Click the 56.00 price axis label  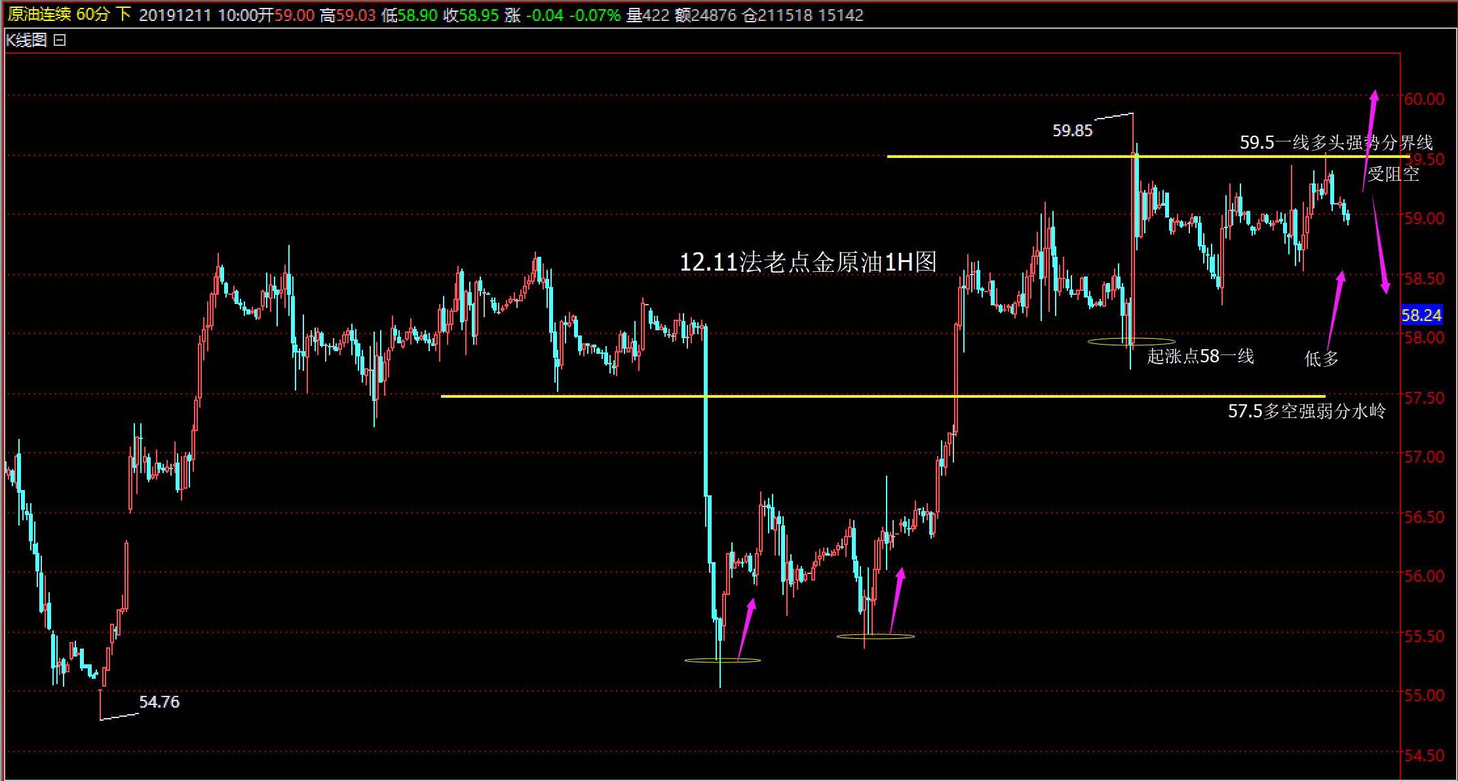click(x=1424, y=576)
